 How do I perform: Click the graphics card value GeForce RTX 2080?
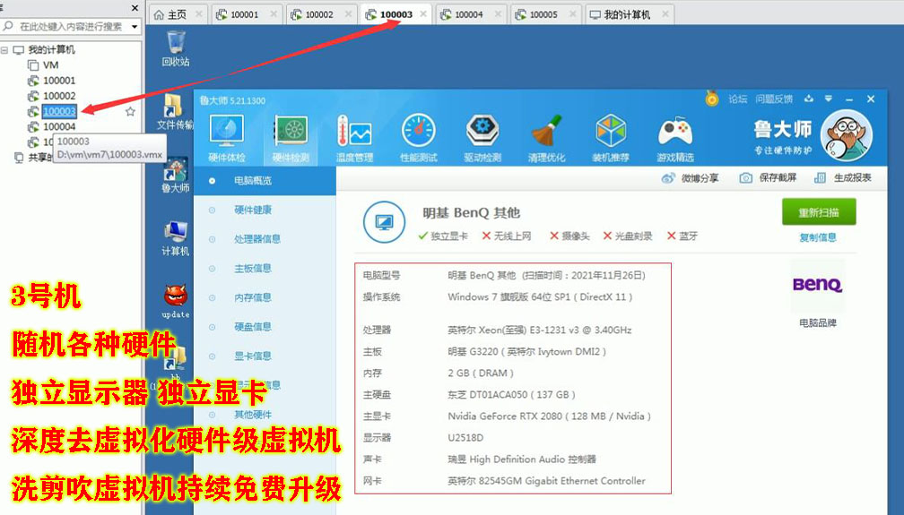[x=549, y=416]
